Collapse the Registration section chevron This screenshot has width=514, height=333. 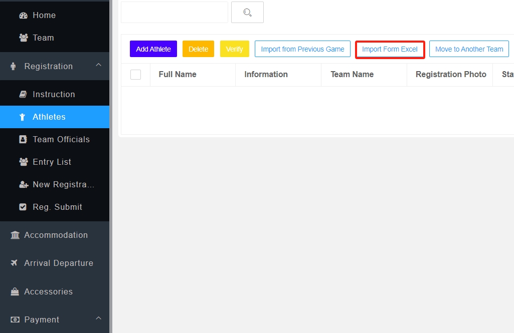click(x=99, y=66)
